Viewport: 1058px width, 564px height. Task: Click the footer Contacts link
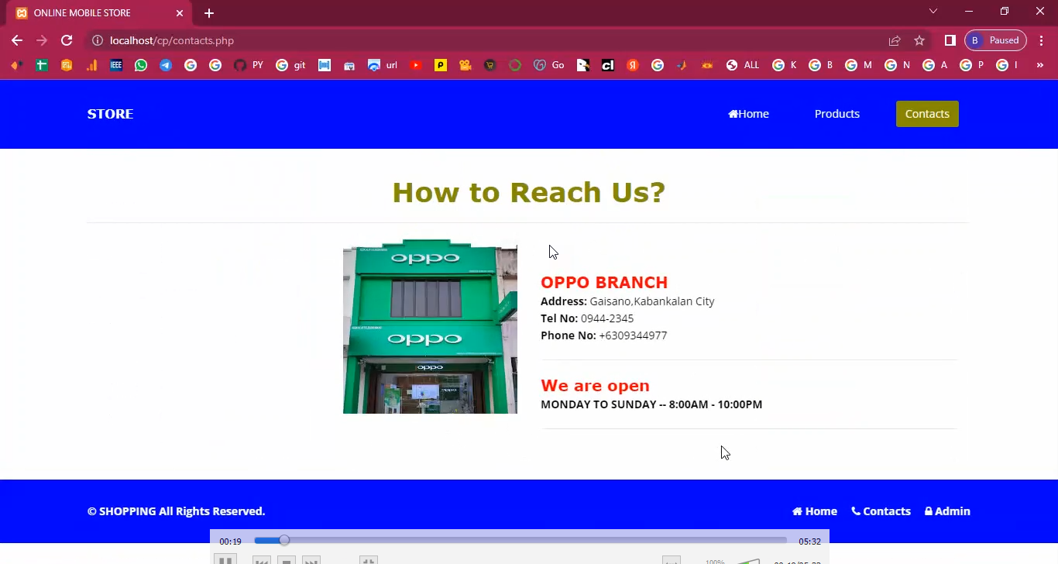(x=881, y=511)
